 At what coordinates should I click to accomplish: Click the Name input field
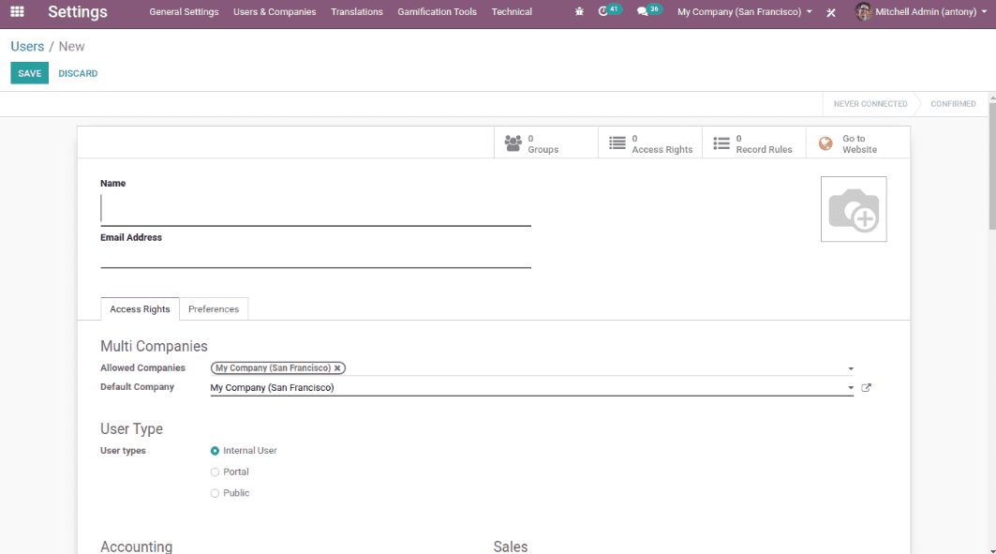coord(316,209)
